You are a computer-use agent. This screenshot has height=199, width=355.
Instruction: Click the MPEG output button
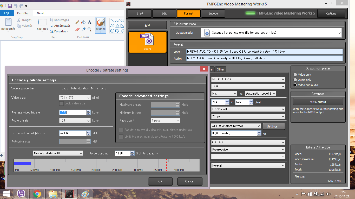point(318,102)
